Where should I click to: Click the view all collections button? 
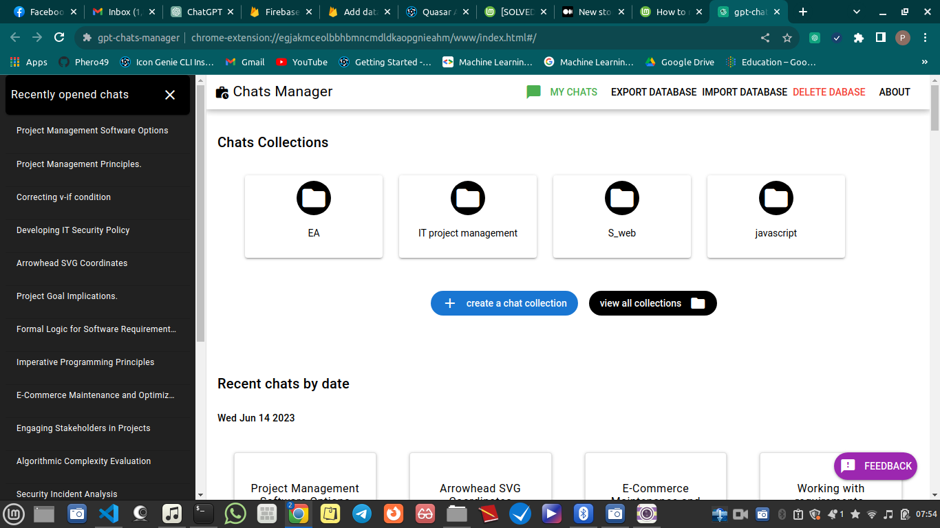pyautogui.click(x=652, y=302)
